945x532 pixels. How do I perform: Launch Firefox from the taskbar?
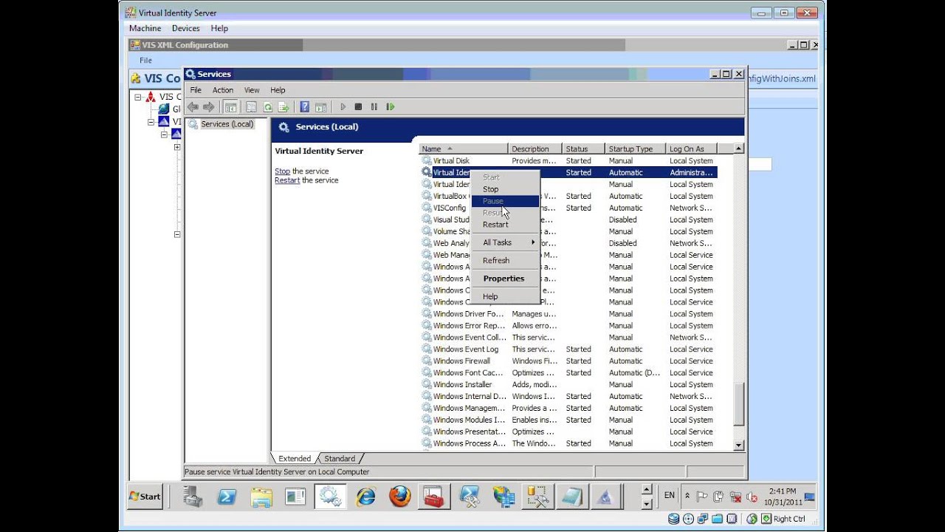pos(399,497)
